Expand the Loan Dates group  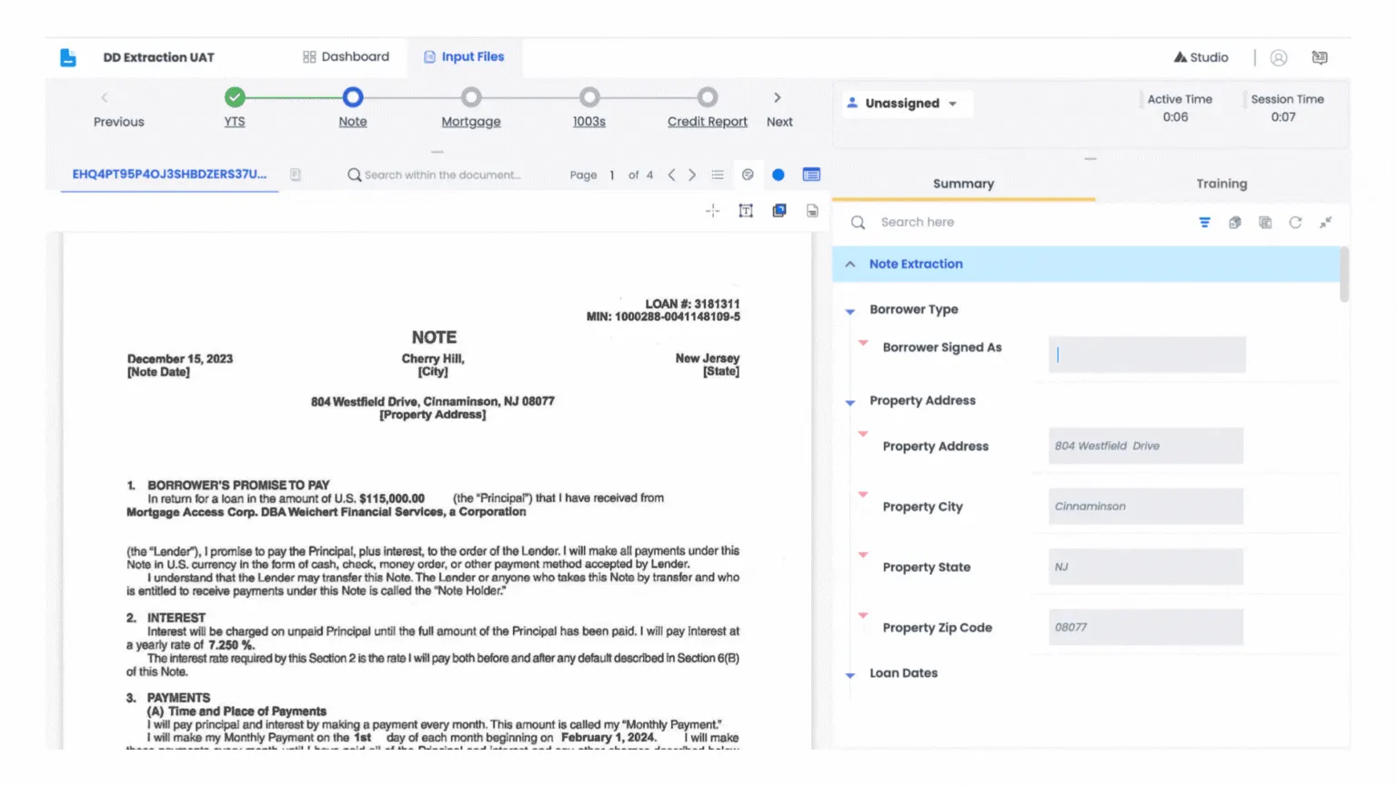pos(850,675)
